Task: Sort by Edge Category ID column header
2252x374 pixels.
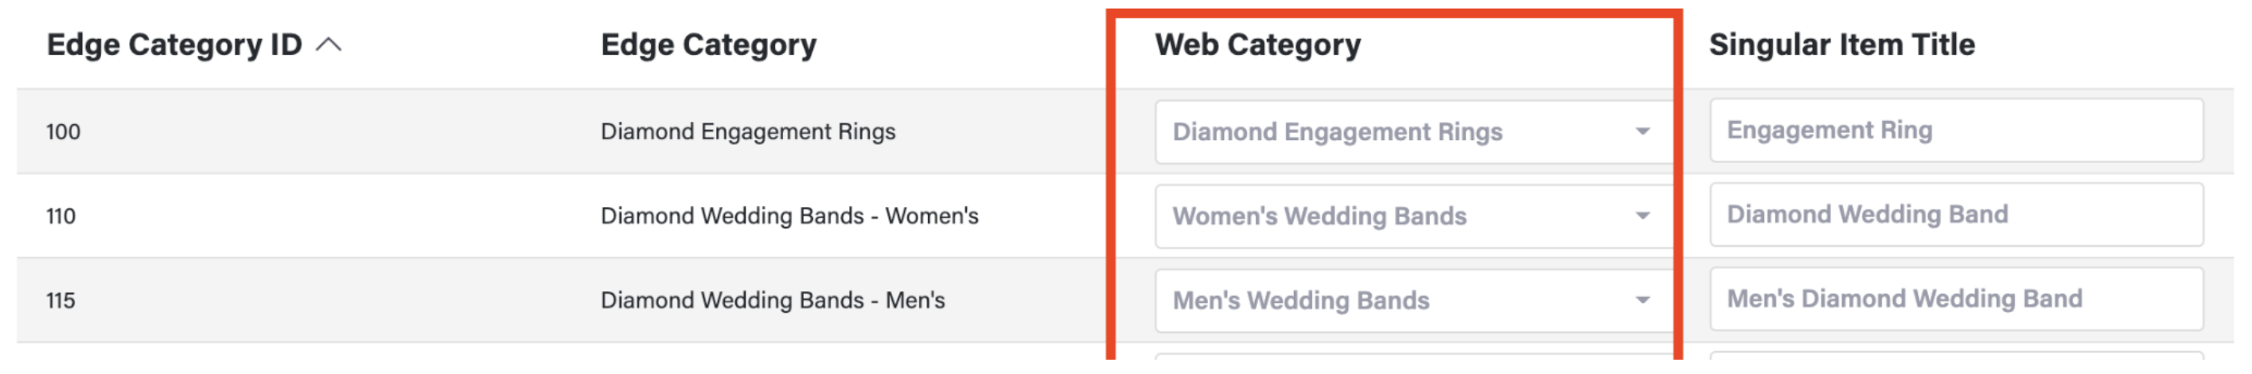Action: [174, 45]
